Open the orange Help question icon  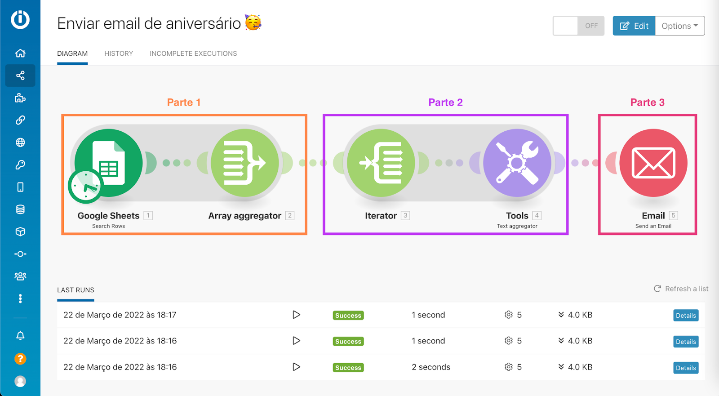[x=20, y=359]
